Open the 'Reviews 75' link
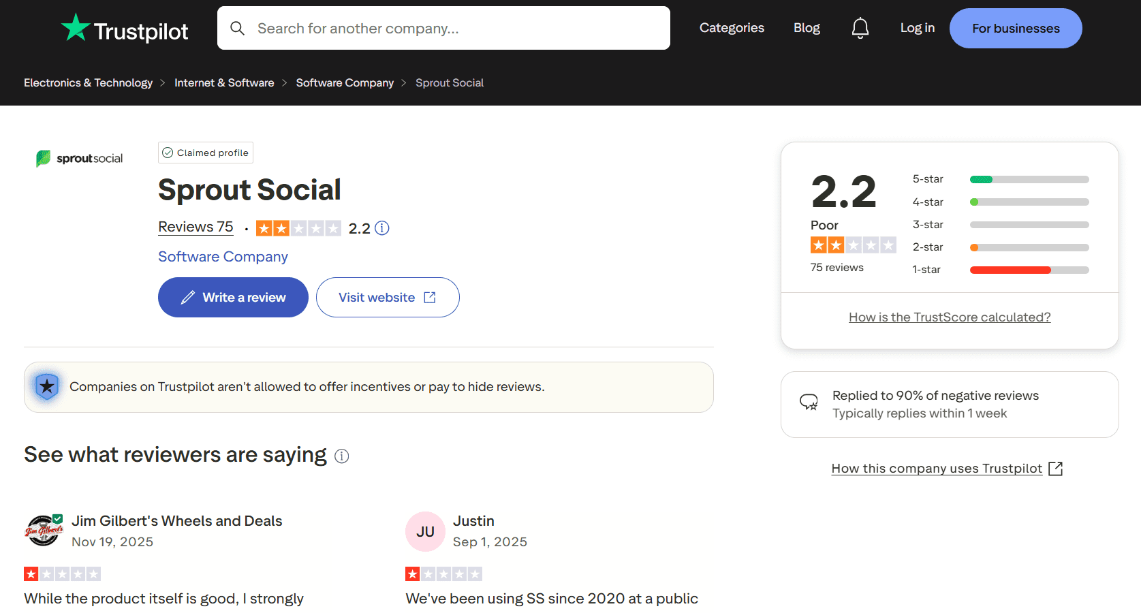1141x613 pixels. pos(196,227)
